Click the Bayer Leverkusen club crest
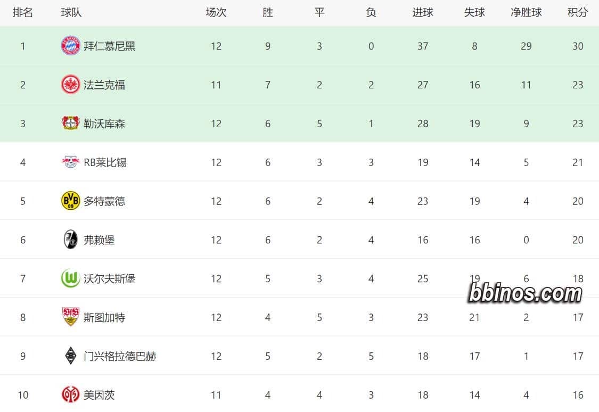599x412 pixels. [x=70, y=123]
